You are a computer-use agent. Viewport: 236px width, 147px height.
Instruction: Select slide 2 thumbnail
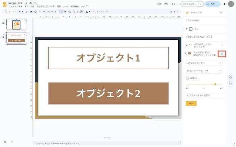(x=17, y=38)
